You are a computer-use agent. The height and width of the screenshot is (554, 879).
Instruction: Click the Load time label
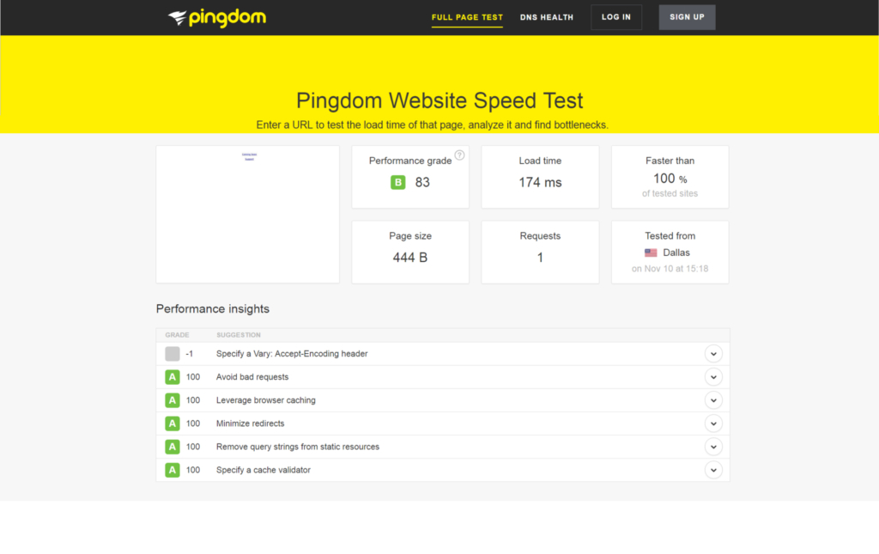540,161
